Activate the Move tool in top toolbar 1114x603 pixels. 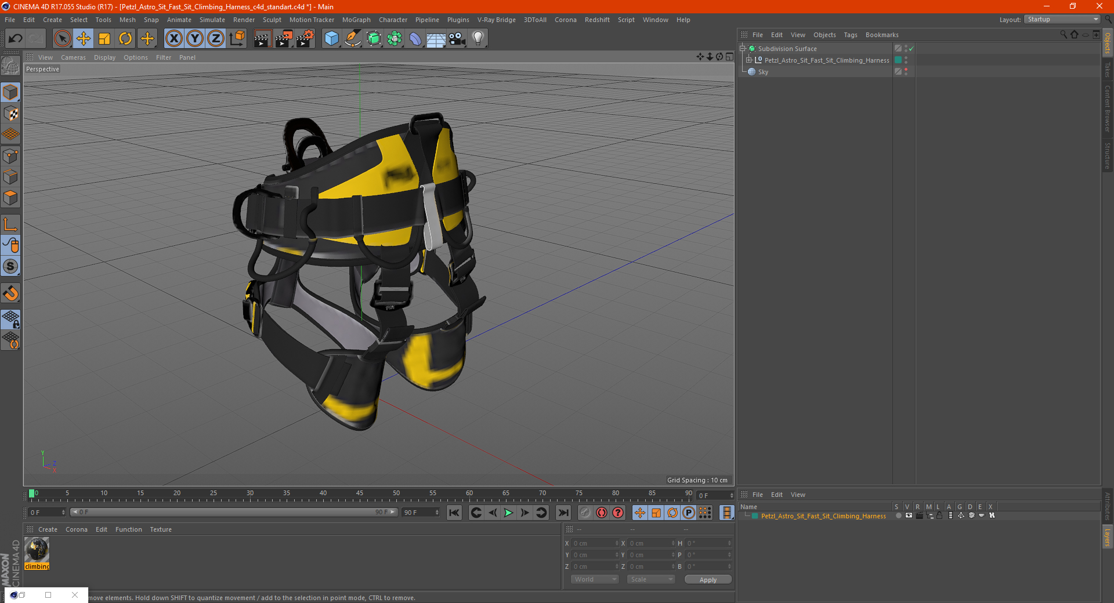84,39
